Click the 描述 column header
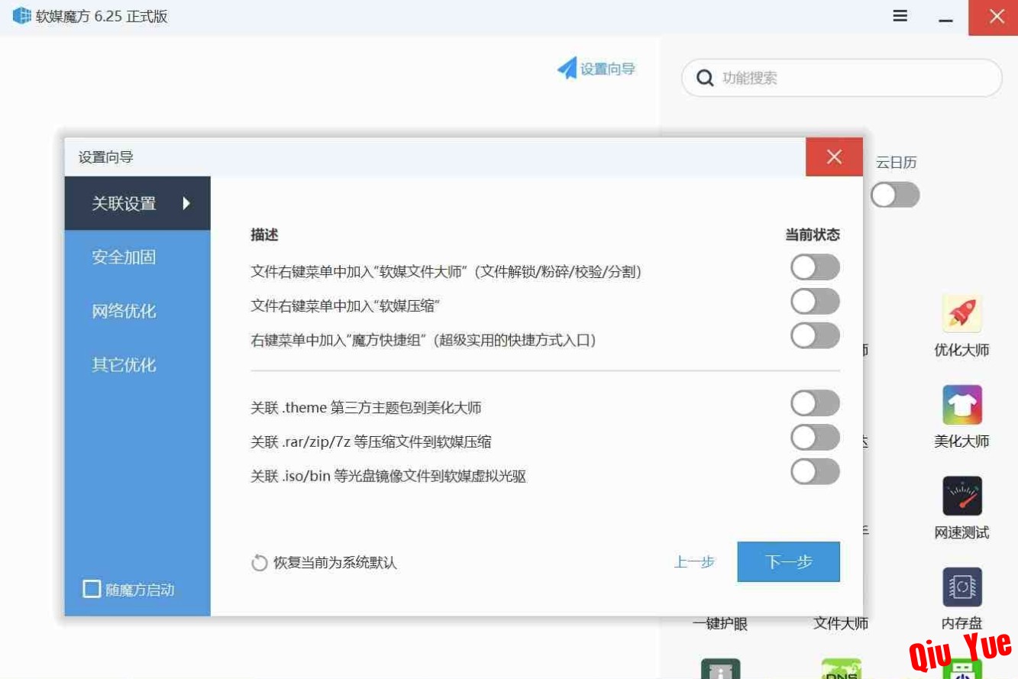The height and width of the screenshot is (679, 1018). [x=264, y=234]
